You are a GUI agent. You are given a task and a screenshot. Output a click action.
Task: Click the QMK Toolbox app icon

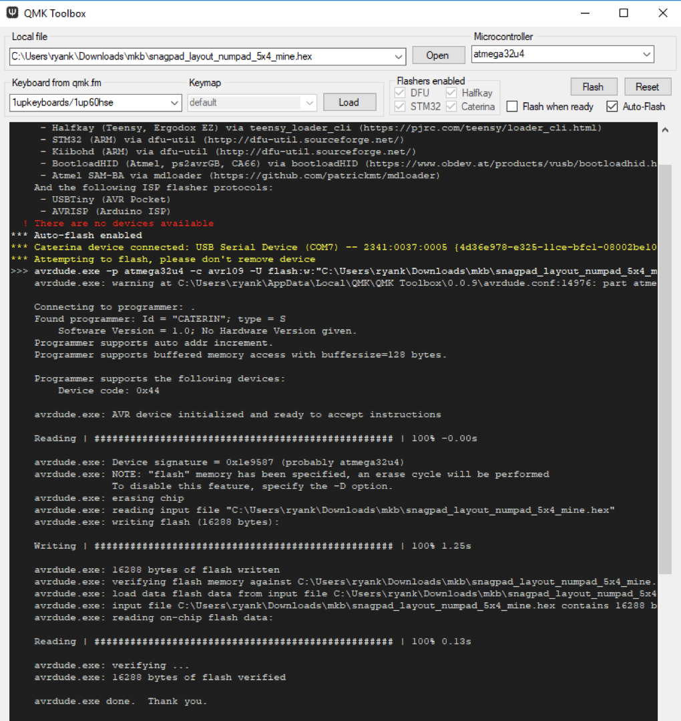13,13
